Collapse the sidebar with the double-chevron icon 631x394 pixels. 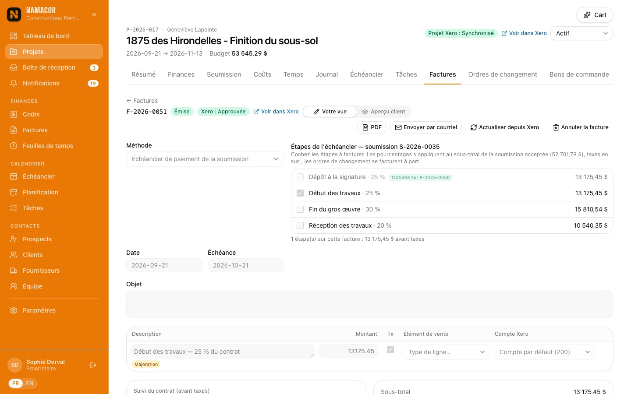pyautogui.click(x=94, y=14)
